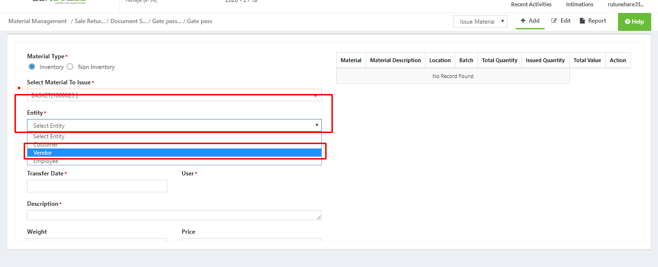Open the Issue Material dropdown

coord(480,21)
